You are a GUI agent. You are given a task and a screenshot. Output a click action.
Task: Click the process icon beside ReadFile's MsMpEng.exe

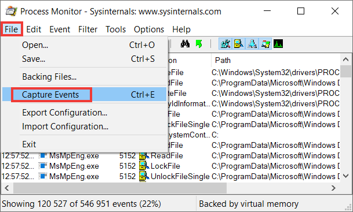pos(42,155)
